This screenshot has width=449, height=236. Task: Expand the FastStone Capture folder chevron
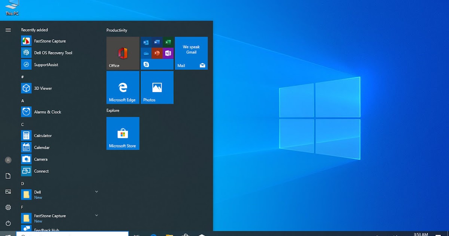[x=97, y=215]
